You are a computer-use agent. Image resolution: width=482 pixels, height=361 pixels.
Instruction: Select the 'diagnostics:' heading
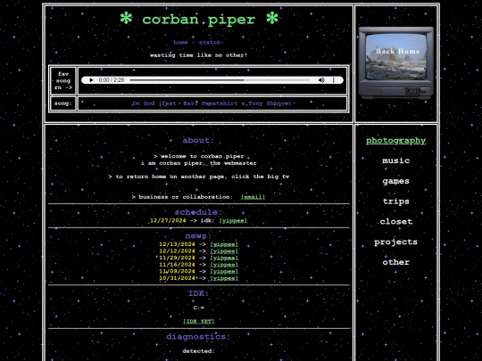click(198, 337)
